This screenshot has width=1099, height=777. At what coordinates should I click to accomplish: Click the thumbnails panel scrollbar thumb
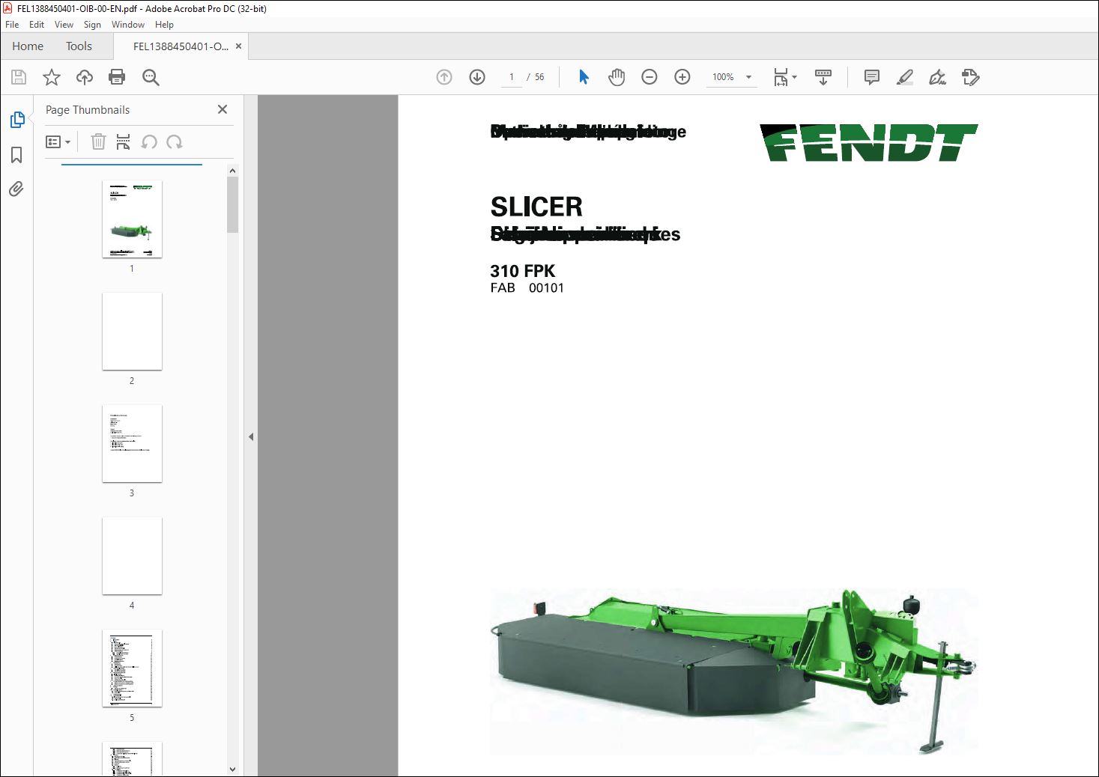[x=232, y=205]
